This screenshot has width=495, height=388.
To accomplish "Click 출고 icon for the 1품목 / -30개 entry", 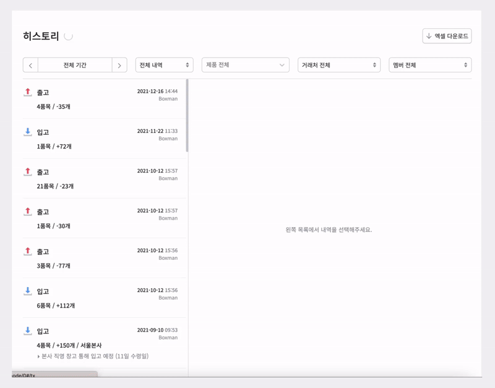I will click(27, 212).
